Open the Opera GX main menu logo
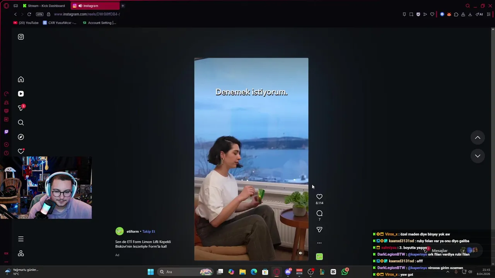This screenshot has width=495, height=278. [6, 6]
